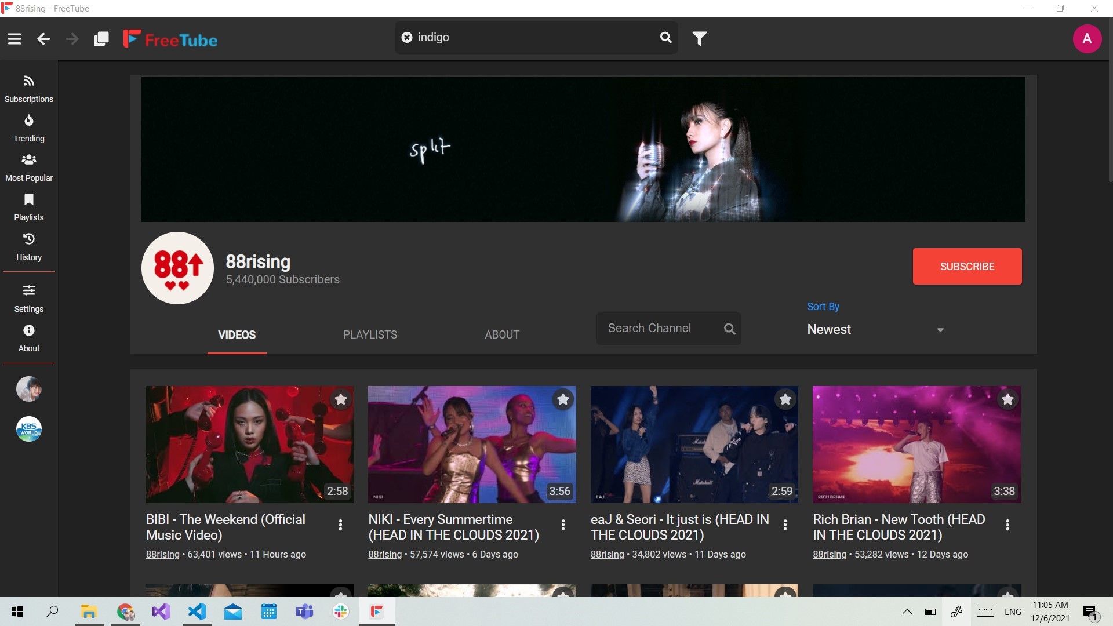The image size is (1113, 626).
Task: Open the search filters funnel icon
Action: 700,38
